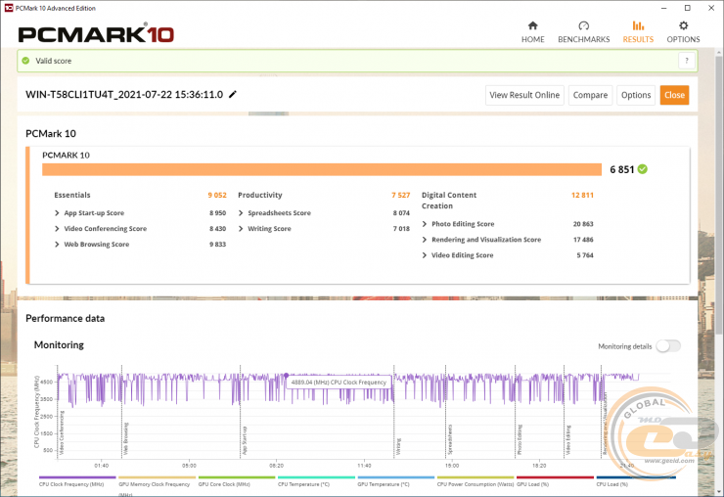This screenshot has width=724, height=497.
Task: Click the orange PCMark 10 score bar
Action: pyautogui.click(x=322, y=169)
